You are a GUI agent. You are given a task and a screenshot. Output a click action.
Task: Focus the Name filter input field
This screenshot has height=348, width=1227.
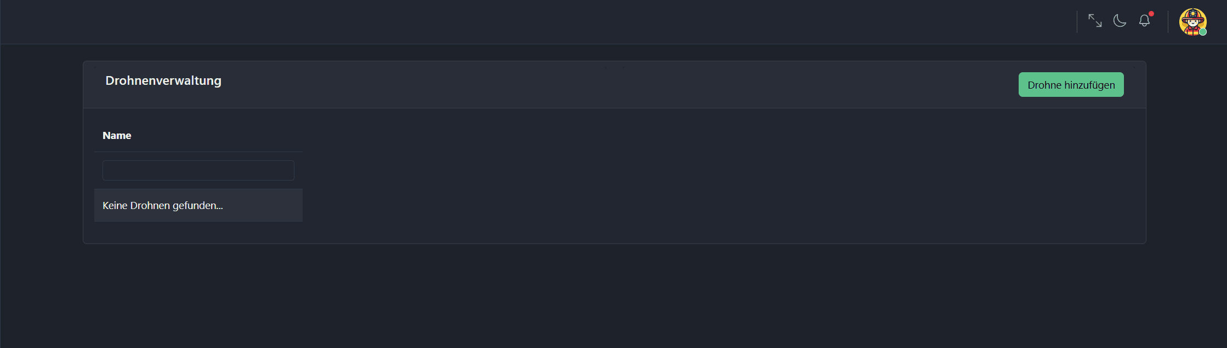point(198,170)
